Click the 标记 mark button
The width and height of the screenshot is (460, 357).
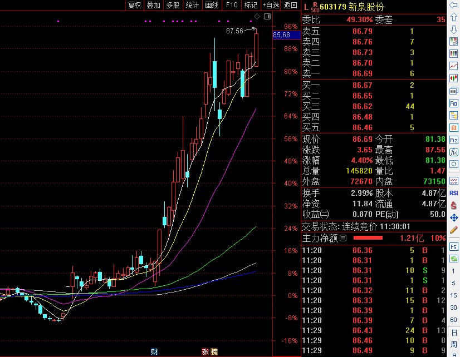click(251, 5)
